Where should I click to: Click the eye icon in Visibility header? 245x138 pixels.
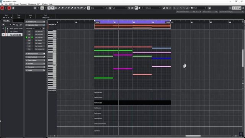click(x=14, y=25)
